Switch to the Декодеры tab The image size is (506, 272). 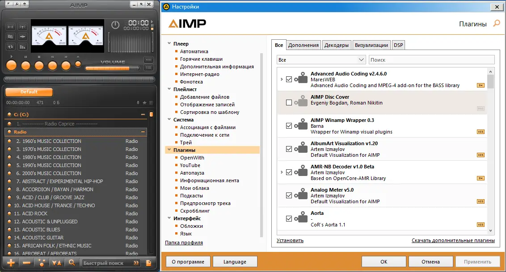(x=337, y=45)
